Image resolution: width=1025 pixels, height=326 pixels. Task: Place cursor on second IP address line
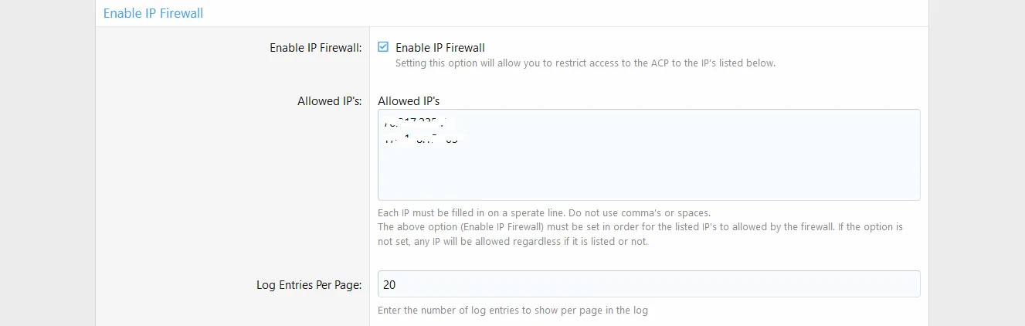click(421, 141)
